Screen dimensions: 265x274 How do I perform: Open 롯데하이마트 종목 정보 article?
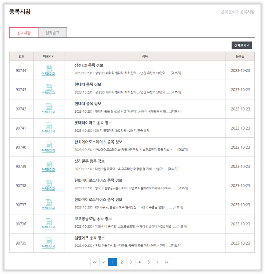click(x=93, y=123)
